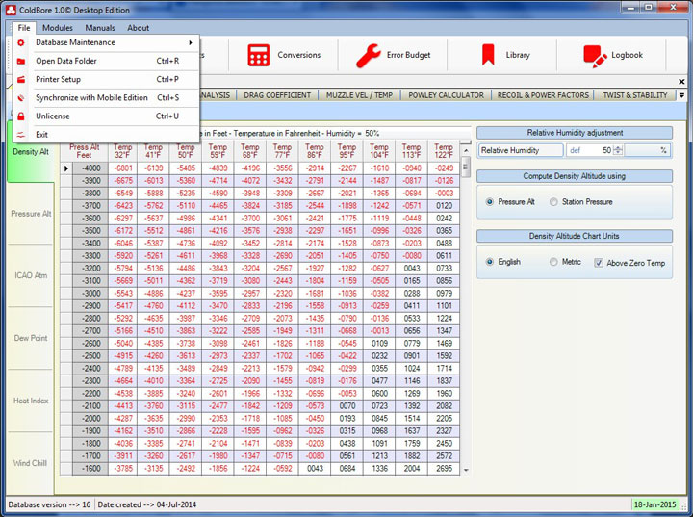The height and width of the screenshot is (517, 693).
Task: Select the Pressure Alt side tab
Action: pos(31,214)
